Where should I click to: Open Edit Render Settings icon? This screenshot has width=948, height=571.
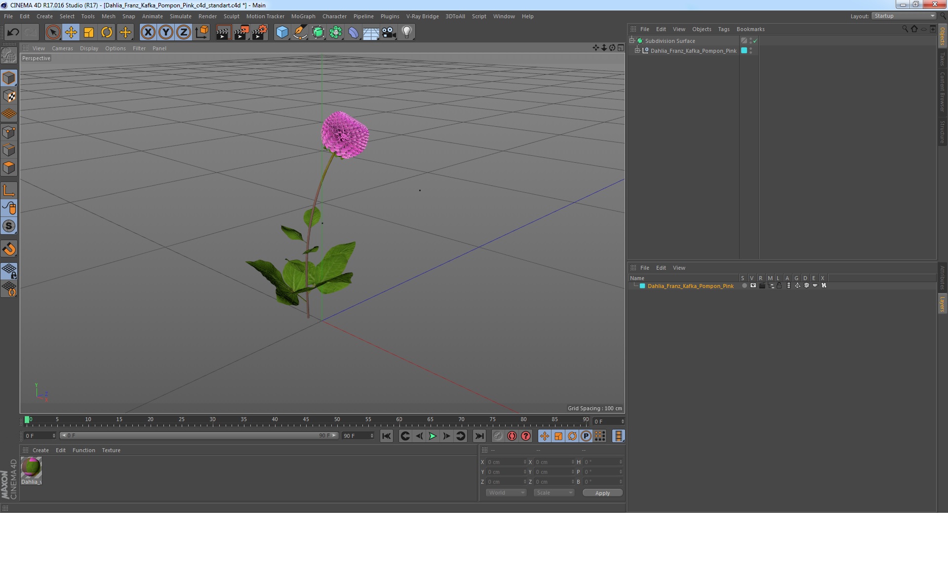coord(260,33)
